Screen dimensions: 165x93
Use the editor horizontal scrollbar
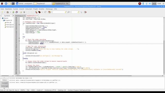click(x=74, y=76)
